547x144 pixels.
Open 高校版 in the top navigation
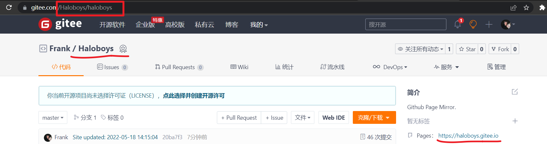click(175, 25)
